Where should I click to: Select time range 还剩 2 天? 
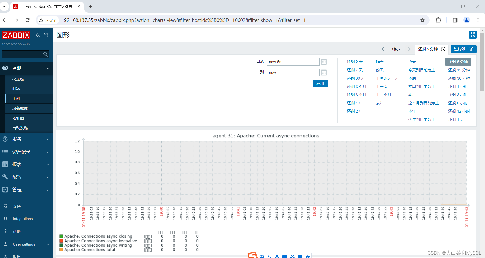(355, 62)
